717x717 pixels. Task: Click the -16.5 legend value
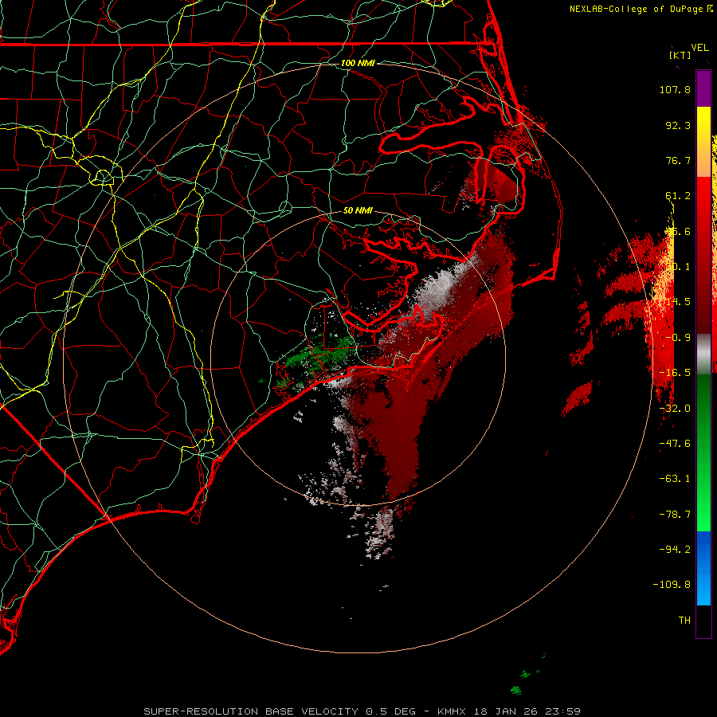[x=675, y=373]
